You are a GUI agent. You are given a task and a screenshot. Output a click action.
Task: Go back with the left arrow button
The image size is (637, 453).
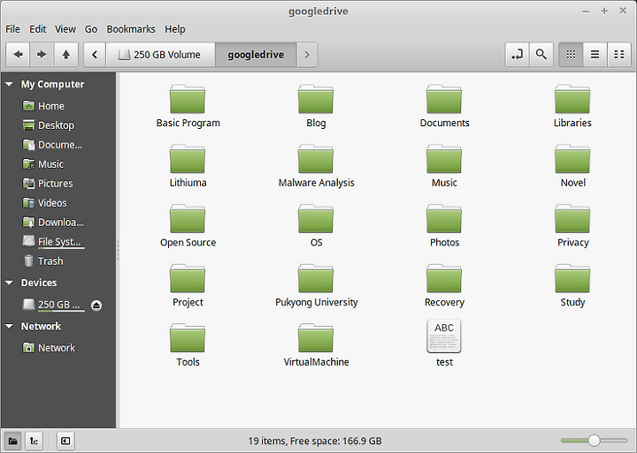18,55
